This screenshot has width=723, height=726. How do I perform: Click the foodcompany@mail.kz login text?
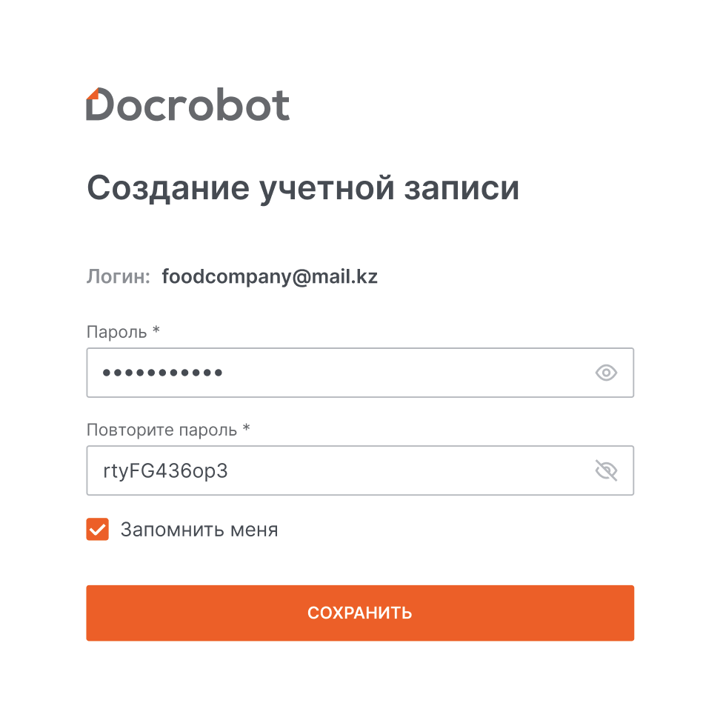point(270,278)
